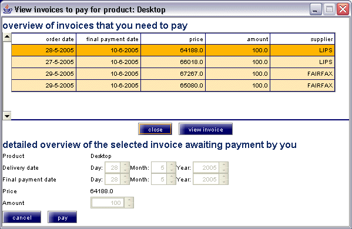The width and height of the screenshot is (352, 229).
Task: Increase the Amount spinner
Action: click(129, 200)
